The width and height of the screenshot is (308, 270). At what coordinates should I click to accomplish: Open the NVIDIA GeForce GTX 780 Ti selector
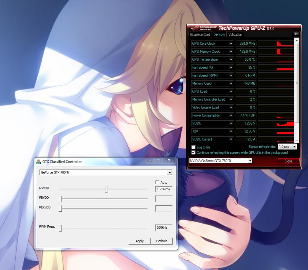click(x=220, y=161)
